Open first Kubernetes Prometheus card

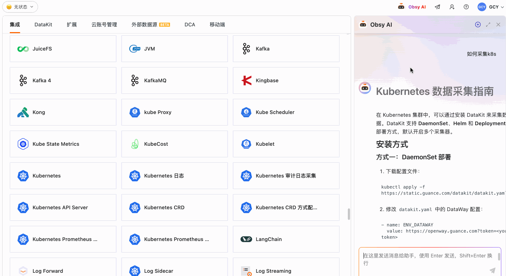click(x=63, y=239)
